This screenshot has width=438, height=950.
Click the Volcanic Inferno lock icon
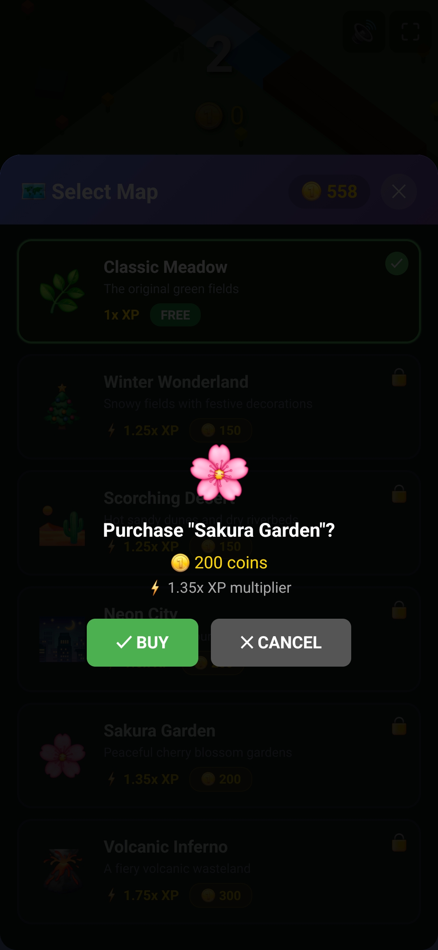click(x=399, y=842)
